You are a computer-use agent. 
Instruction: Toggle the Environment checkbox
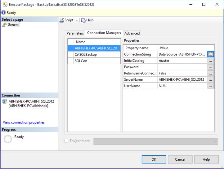click(66, 141)
